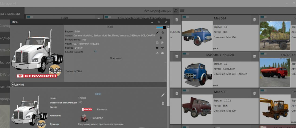Viewport: 296px width, 128px height.
Task: Open the blue T880 vehicle title link
Action: click(x=98, y=94)
